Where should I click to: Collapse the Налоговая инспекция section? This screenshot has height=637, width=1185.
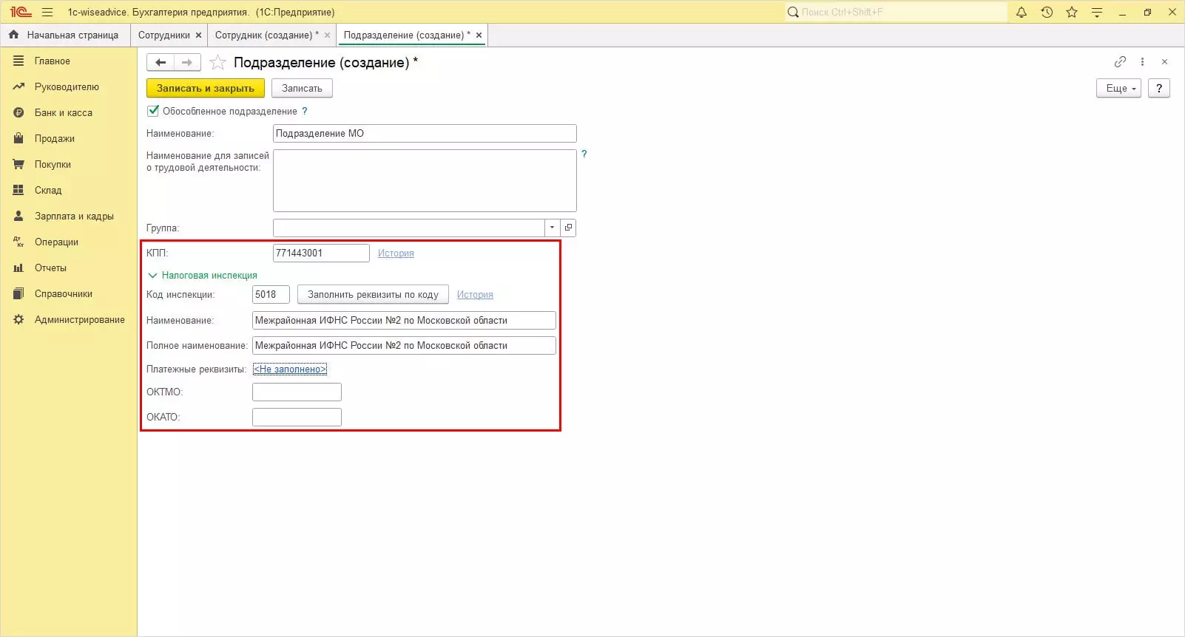click(152, 275)
